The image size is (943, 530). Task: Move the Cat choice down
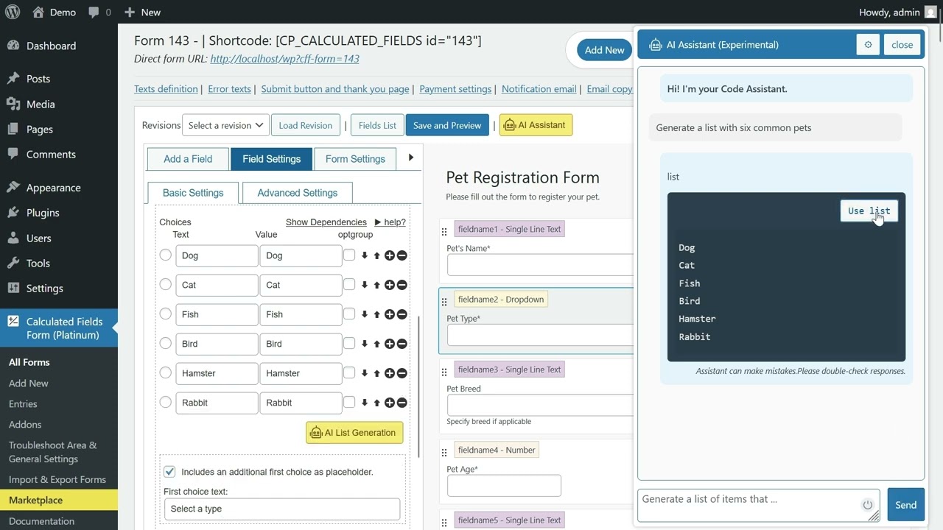(x=364, y=285)
